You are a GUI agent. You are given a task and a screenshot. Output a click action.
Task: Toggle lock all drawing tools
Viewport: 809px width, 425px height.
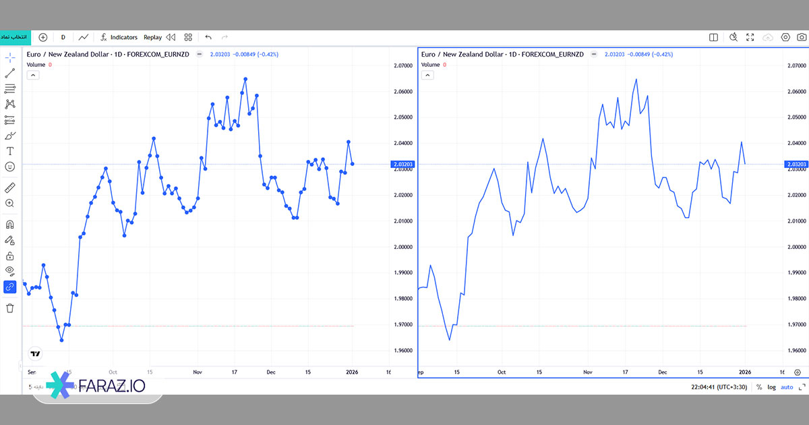[x=10, y=256]
